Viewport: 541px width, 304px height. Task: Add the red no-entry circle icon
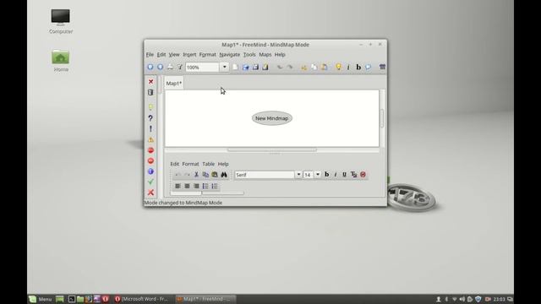pyautogui.click(x=150, y=161)
